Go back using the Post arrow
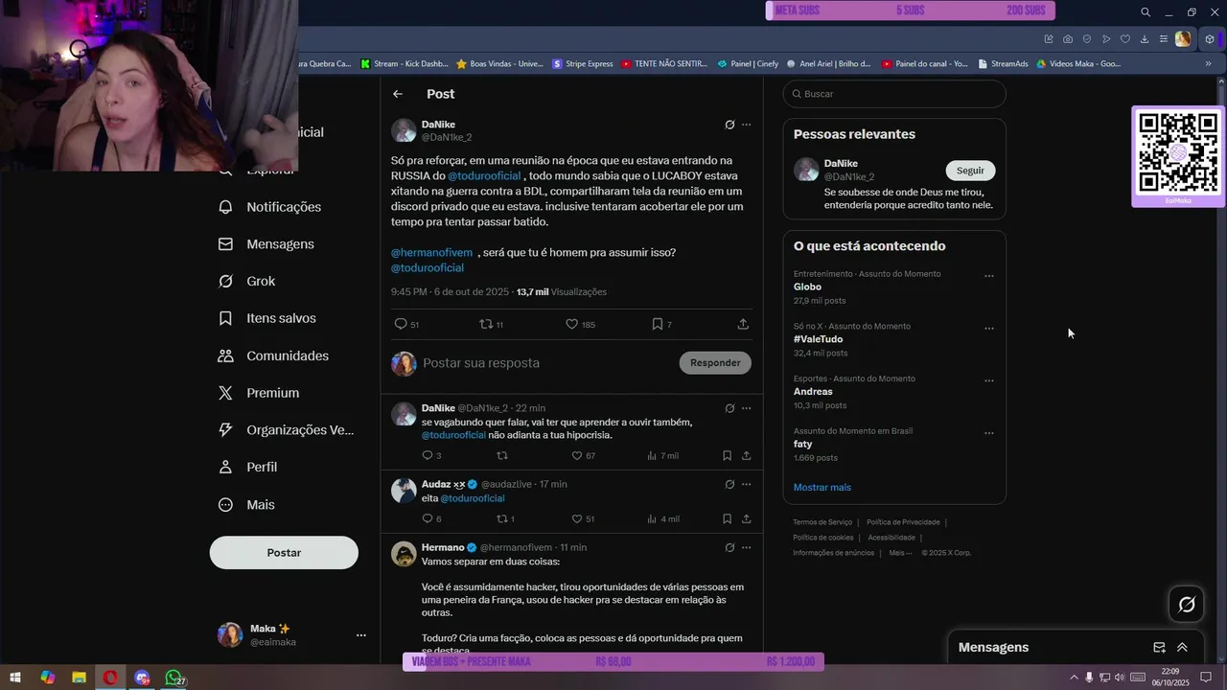Image resolution: width=1227 pixels, height=690 pixels. coord(398,94)
